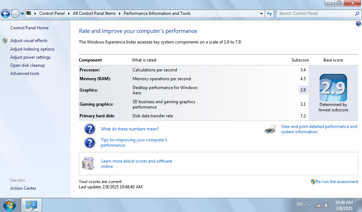Click the software box icon near 'Learn more about scores'

(88, 164)
